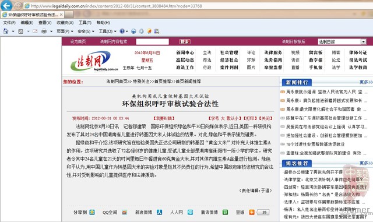Open the 收藏夹(A) menu
The height and width of the screenshot is (222, 373).
coord(65,23)
